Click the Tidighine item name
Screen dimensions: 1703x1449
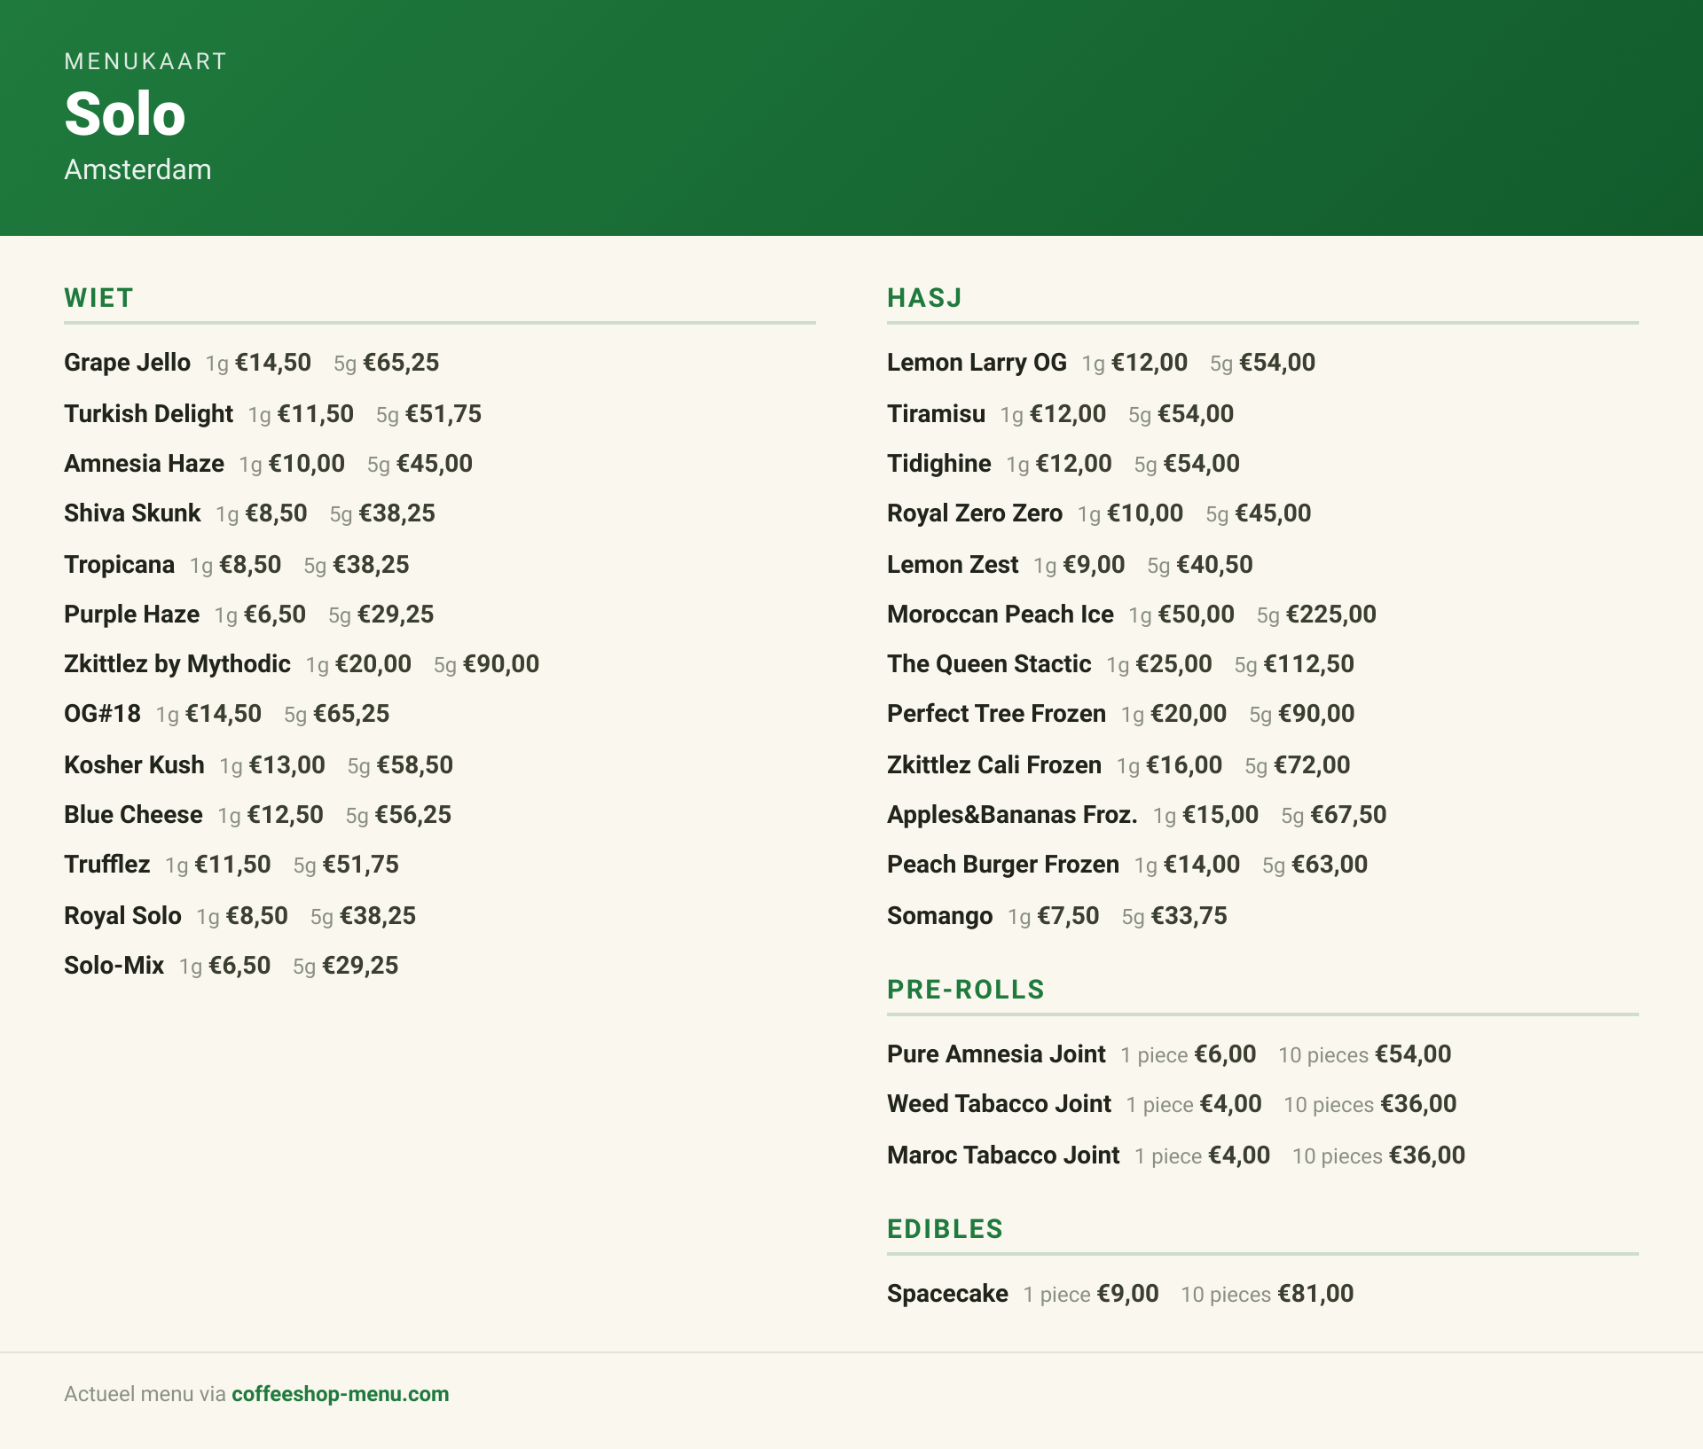[938, 464]
